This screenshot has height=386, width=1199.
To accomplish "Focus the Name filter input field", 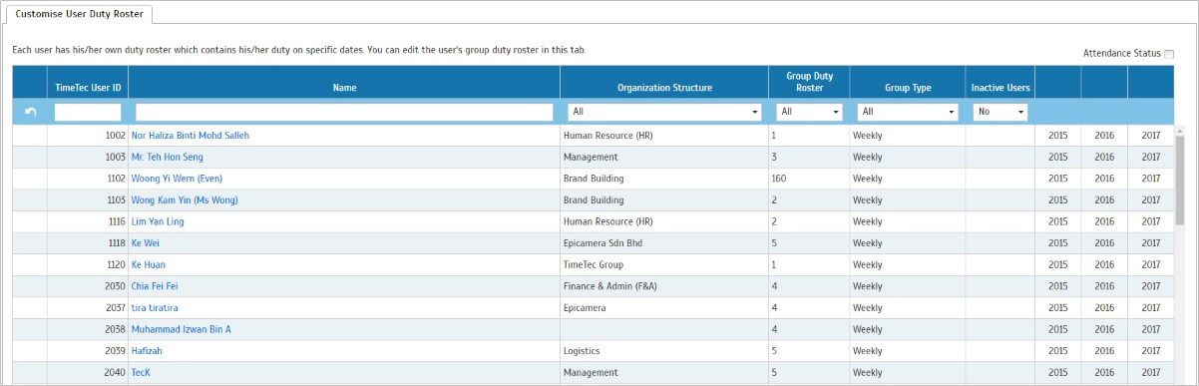I will [344, 112].
